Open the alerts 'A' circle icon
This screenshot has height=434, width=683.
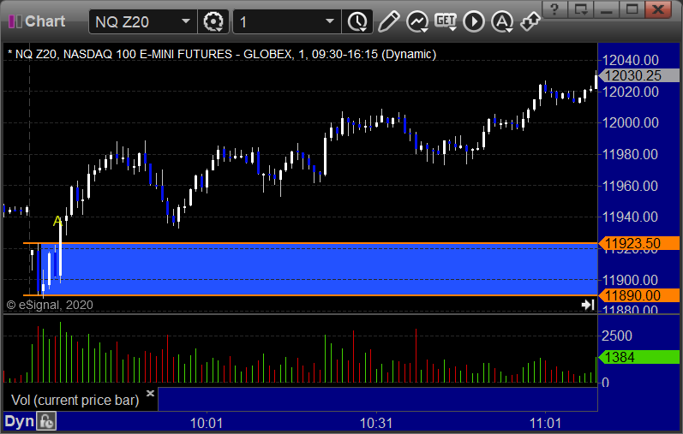tap(502, 21)
